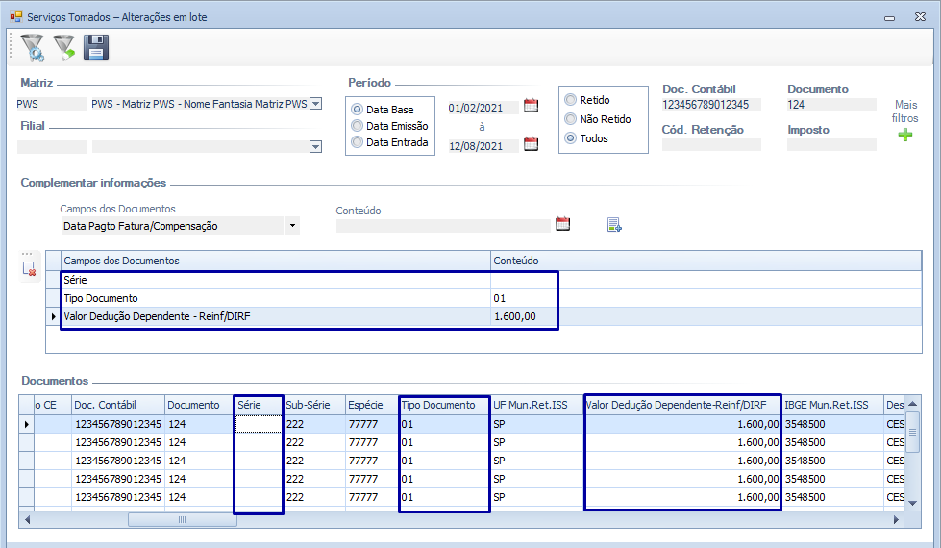Expand the Filial dropdown list
941x548 pixels.
[x=315, y=147]
